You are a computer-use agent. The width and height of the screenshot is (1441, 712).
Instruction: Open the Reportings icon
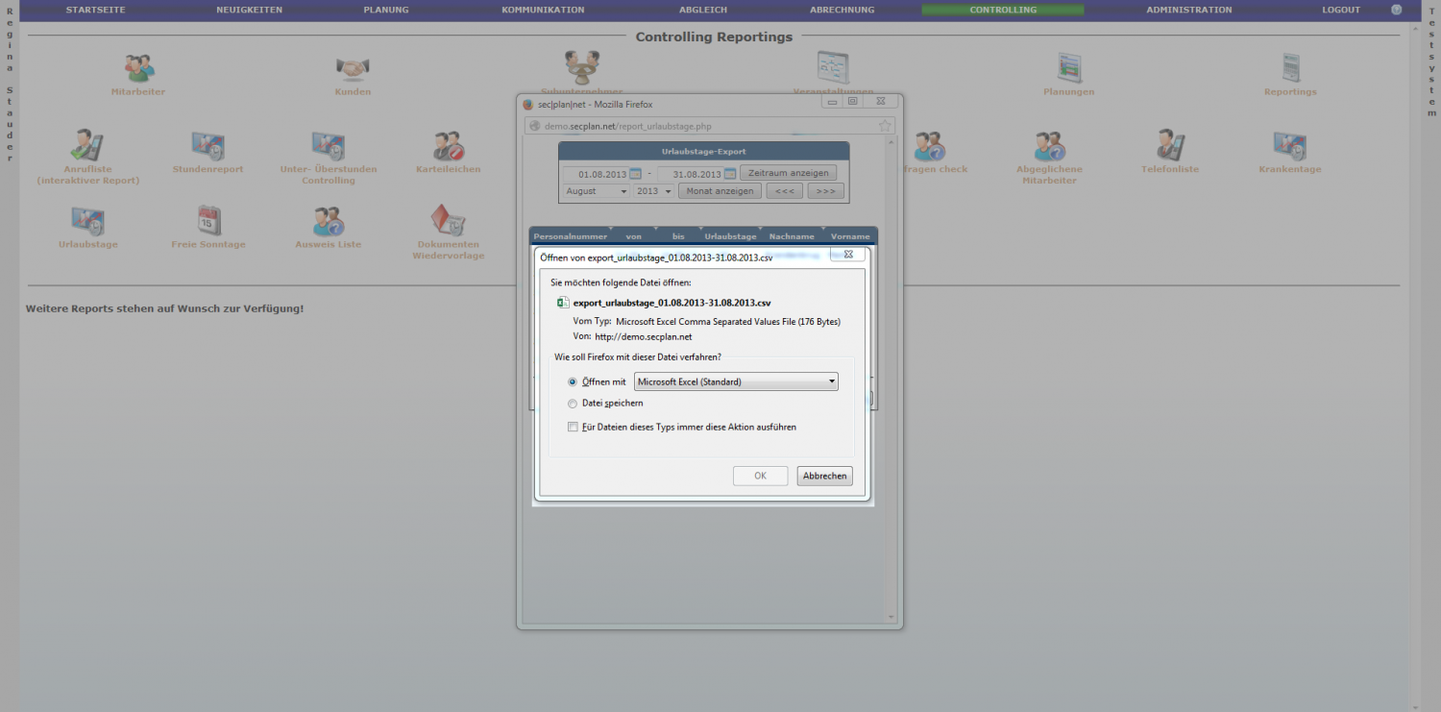pos(1290,68)
